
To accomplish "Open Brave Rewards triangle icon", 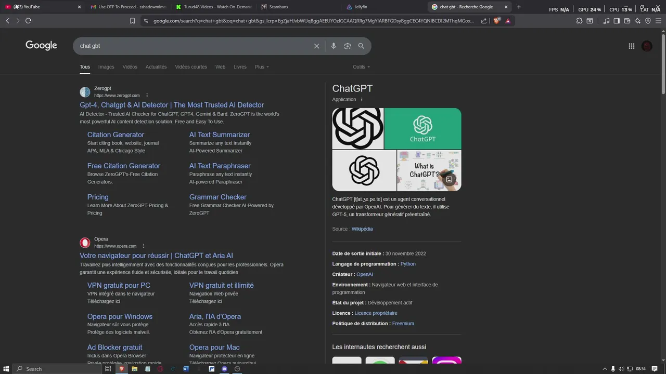I will click(x=508, y=21).
